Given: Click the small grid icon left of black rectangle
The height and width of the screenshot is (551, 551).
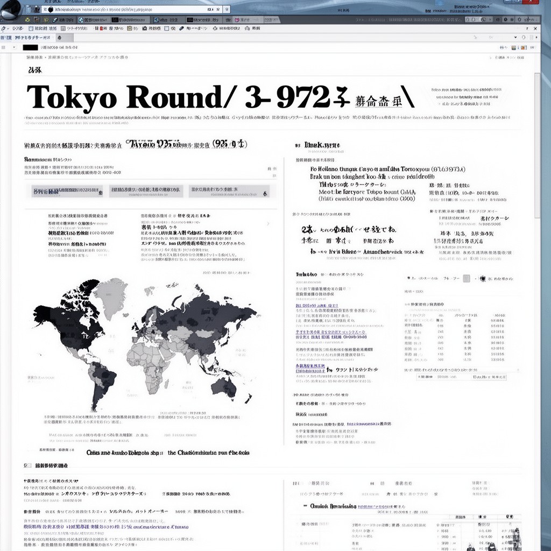Looking at the screenshot, I should pos(3,47).
